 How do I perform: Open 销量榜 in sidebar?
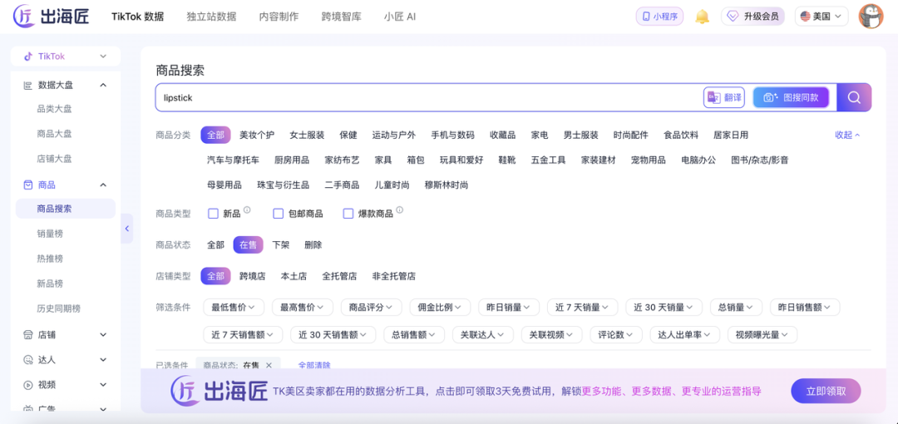click(50, 234)
